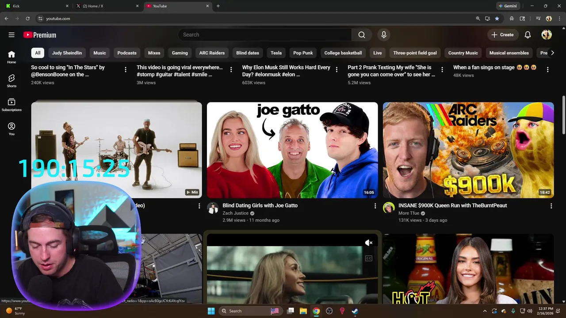Open the Chrome profile avatar
This screenshot has width=566, height=318.
click(549, 19)
